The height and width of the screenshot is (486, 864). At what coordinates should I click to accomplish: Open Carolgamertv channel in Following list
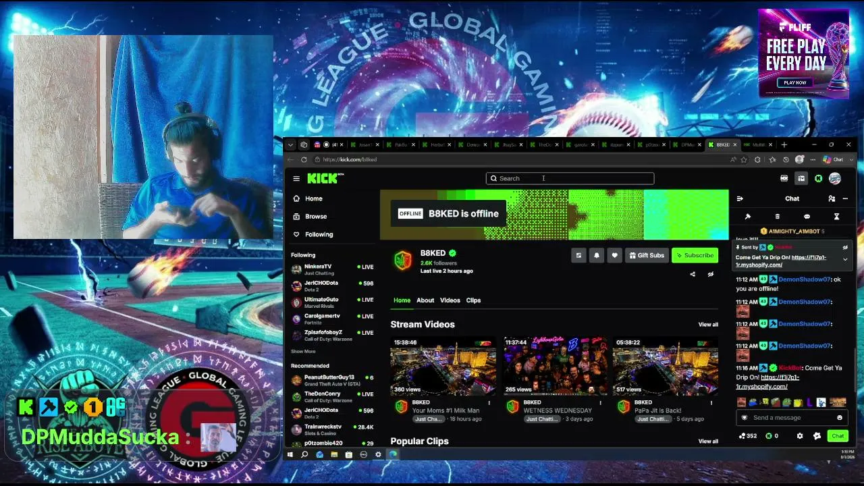click(332, 319)
